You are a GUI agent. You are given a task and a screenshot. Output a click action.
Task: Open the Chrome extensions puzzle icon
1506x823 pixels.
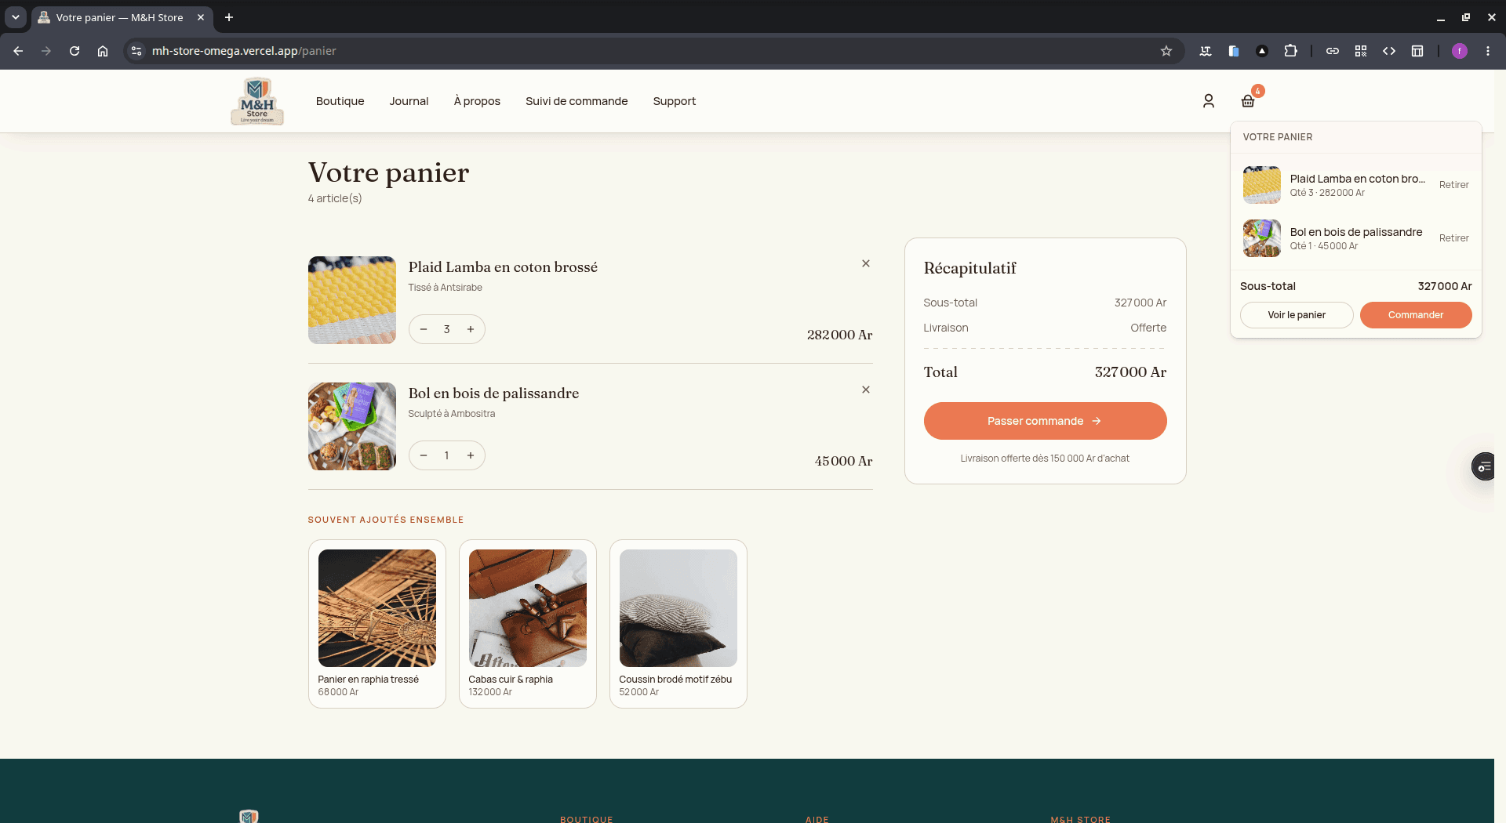1290,51
